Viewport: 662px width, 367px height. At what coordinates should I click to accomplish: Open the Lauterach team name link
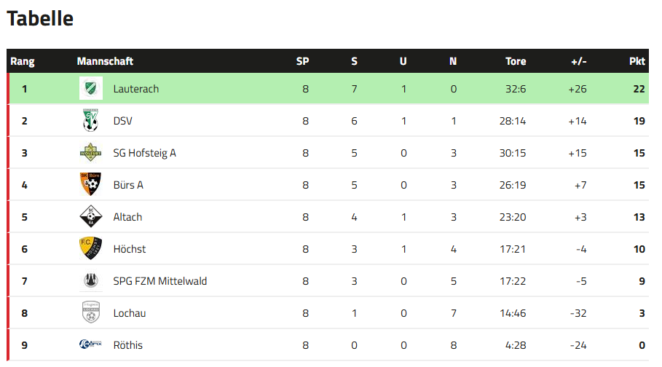(136, 89)
